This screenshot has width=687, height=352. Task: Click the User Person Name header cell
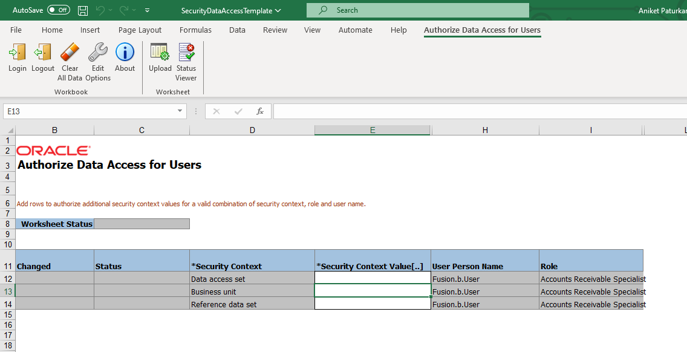click(485, 261)
